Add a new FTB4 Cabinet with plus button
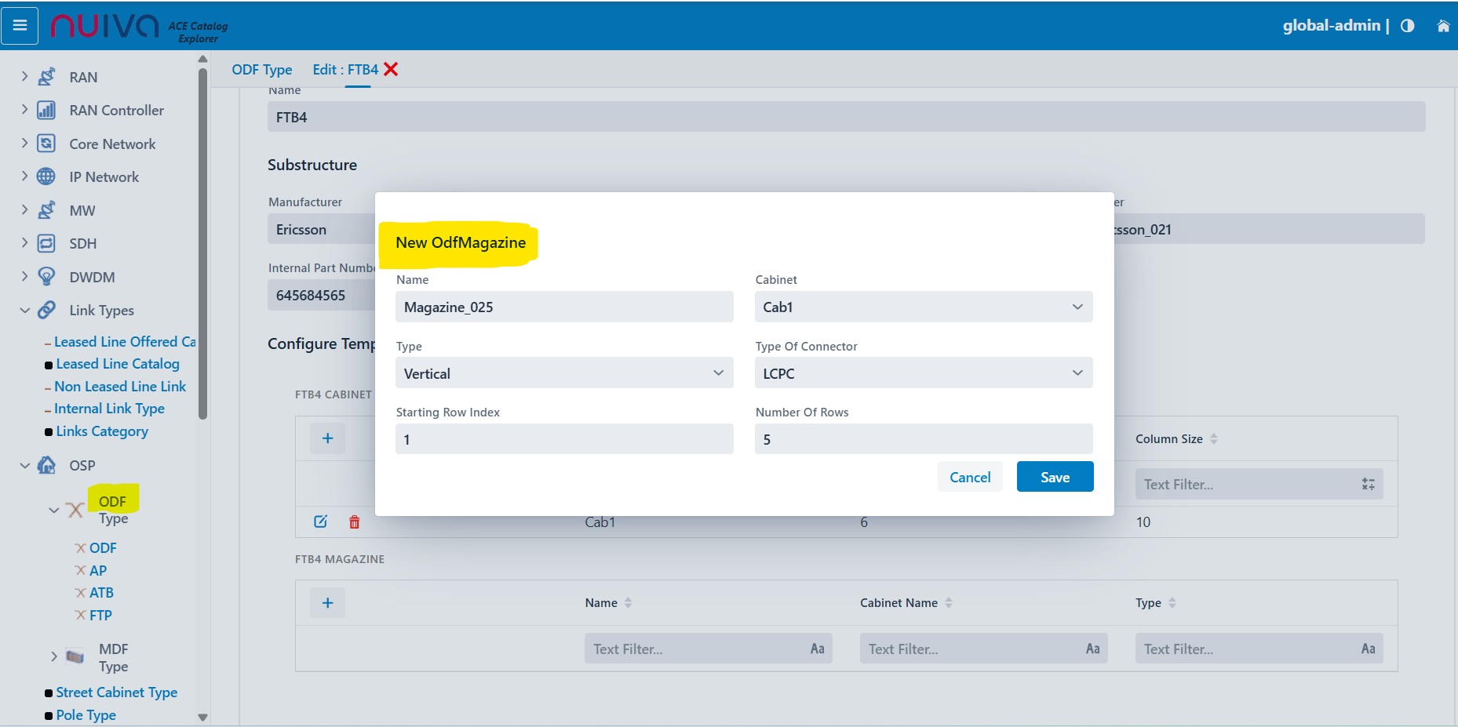Viewport: 1458px width, 727px height. 328,438
